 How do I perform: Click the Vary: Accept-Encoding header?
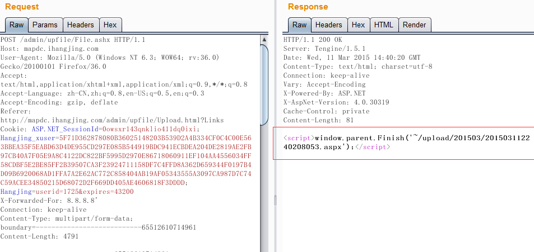[x=324, y=84]
